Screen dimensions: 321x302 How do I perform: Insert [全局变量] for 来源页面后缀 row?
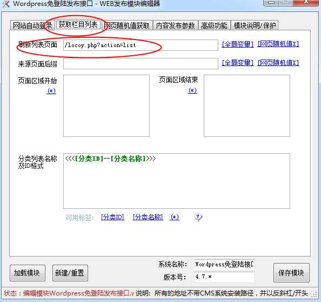point(238,63)
